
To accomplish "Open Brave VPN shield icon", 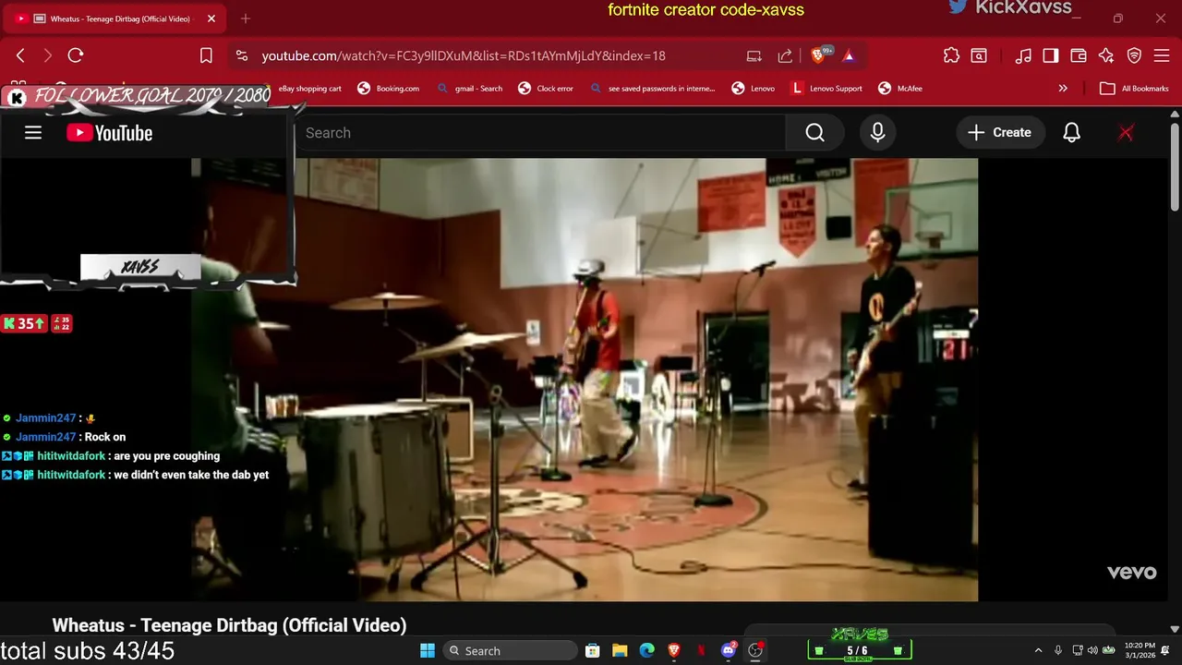I will [1134, 55].
